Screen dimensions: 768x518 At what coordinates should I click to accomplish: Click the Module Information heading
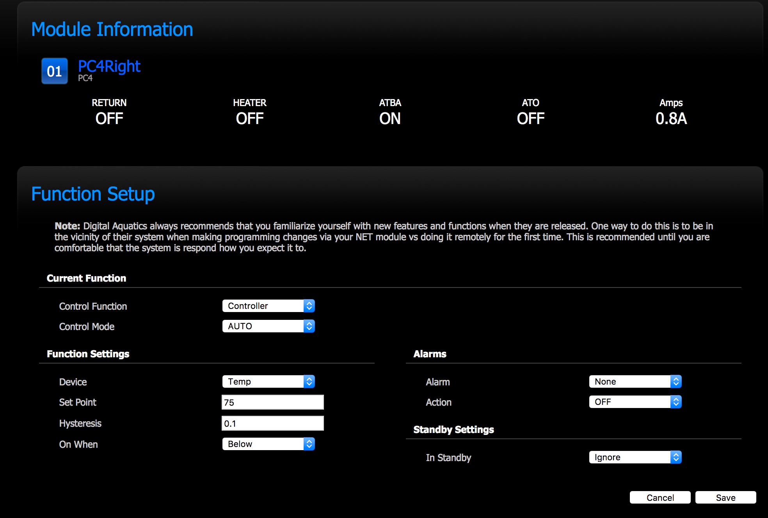click(x=112, y=29)
